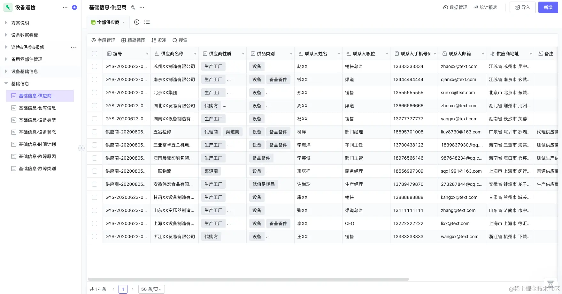Click the 导入 import button

pyautogui.click(x=523, y=7)
